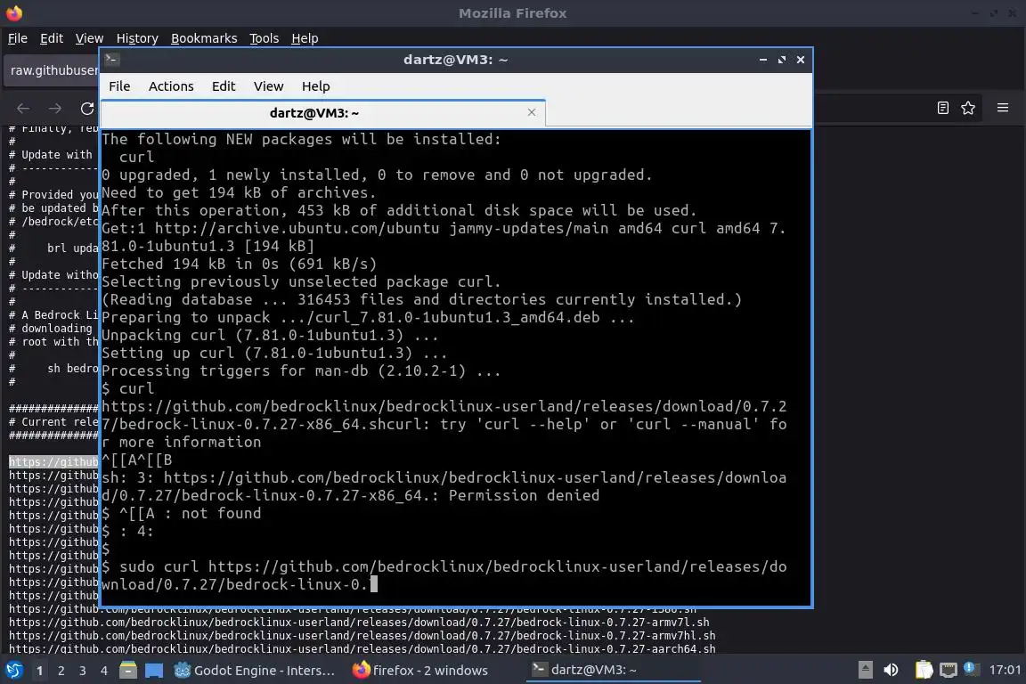Open the Actions menu in the terminal
Screen dimensions: 1026x684
[x=171, y=86]
